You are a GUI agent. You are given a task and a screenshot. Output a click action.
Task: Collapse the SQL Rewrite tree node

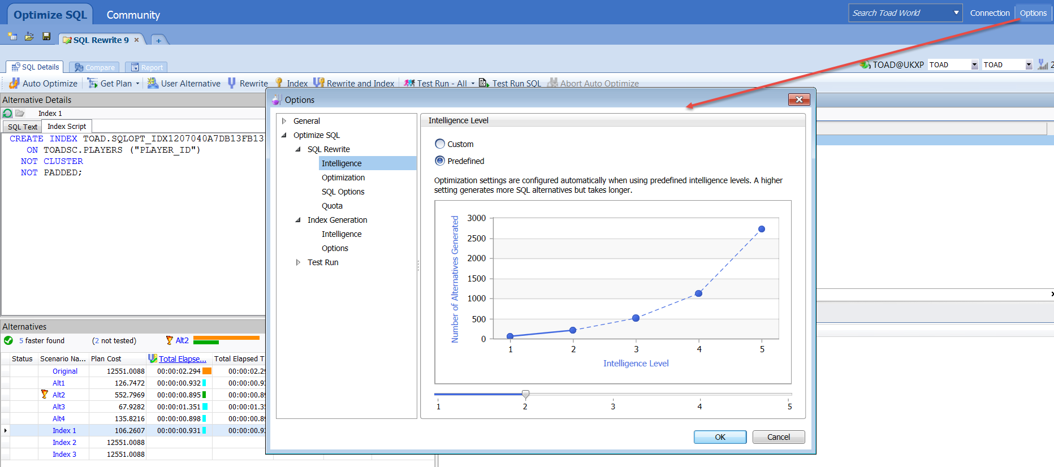coord(298,149)
